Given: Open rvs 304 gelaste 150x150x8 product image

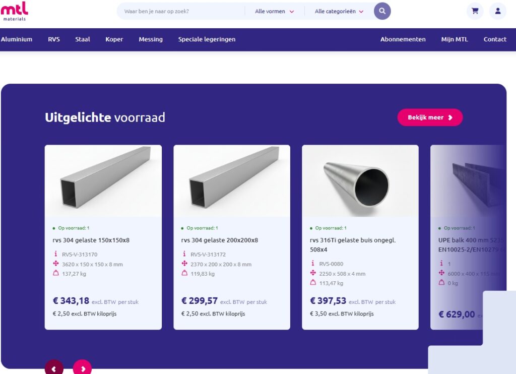Looking at the screenshot, I should (103, 180).
